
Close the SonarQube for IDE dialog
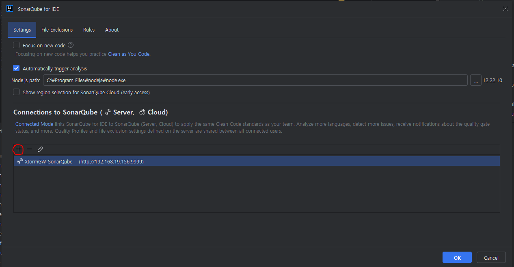505,9
